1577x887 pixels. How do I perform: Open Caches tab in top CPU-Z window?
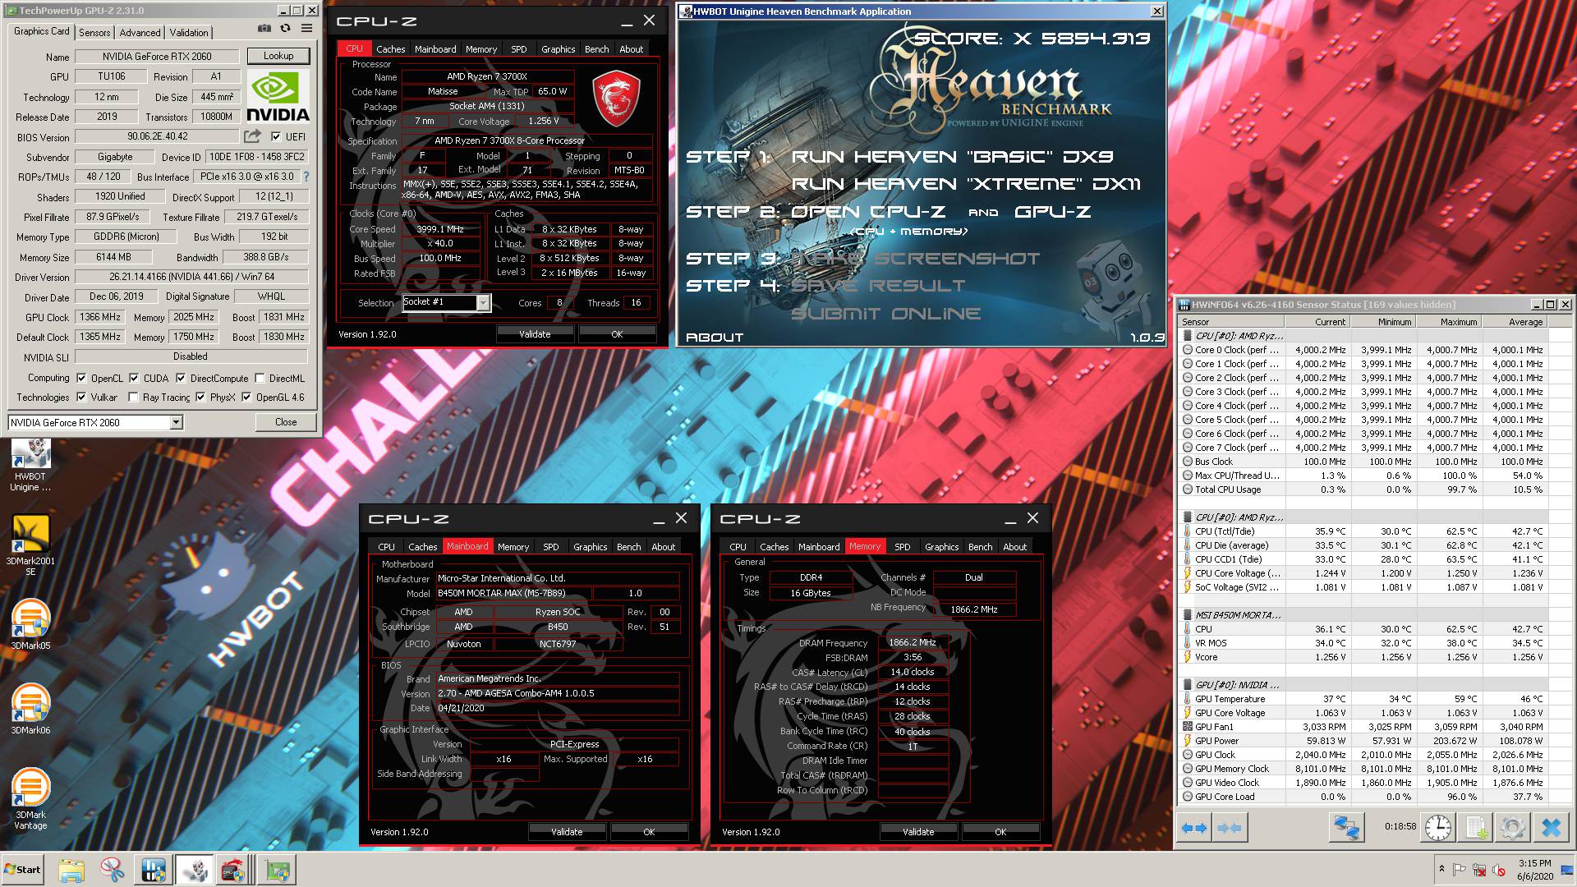391,49
